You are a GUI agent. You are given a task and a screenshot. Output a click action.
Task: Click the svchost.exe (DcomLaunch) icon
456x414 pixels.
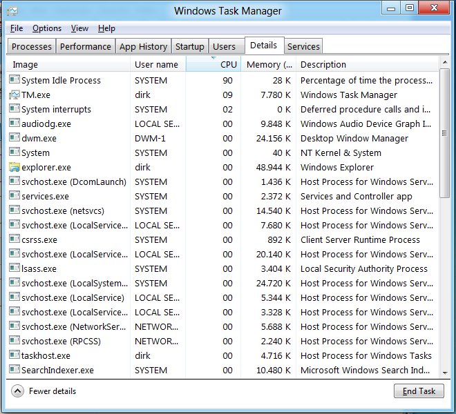coord(15,181)
